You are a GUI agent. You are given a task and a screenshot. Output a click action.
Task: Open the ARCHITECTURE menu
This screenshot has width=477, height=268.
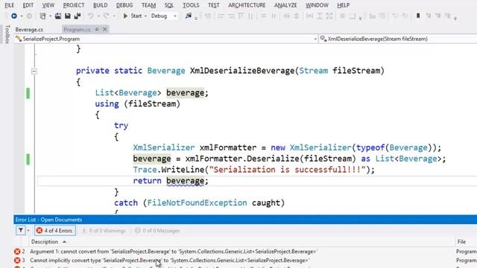247,5
